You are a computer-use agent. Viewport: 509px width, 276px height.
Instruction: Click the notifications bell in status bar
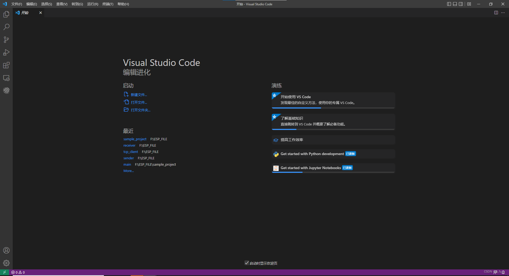pos(503,272)
